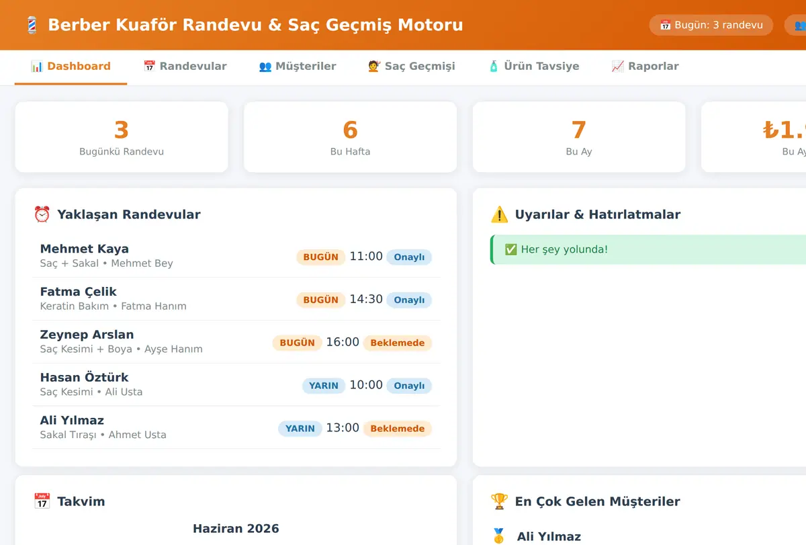
Task: Click the Haziran 2026 calendar heading
Action: 236,528
